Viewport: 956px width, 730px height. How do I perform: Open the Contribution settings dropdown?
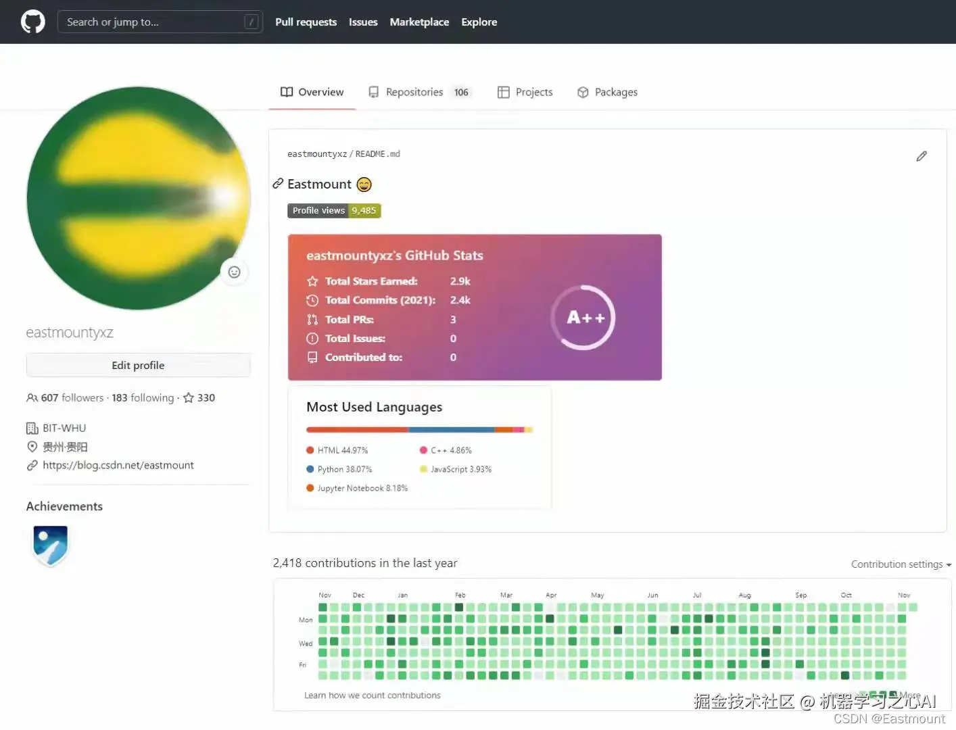pyautogui.click(x=901, y=564)
